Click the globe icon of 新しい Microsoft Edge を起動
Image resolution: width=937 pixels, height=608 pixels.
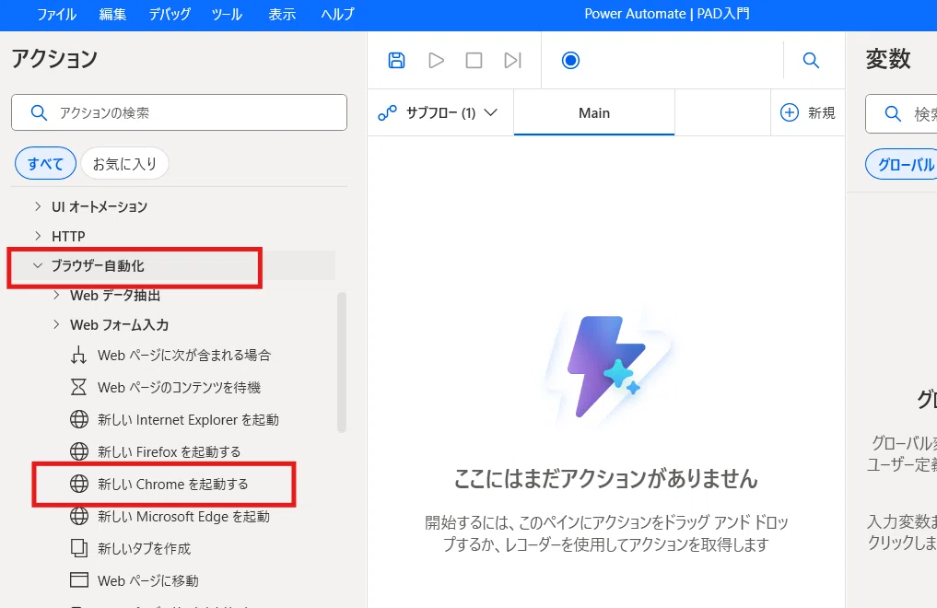(x=79, y=516)
